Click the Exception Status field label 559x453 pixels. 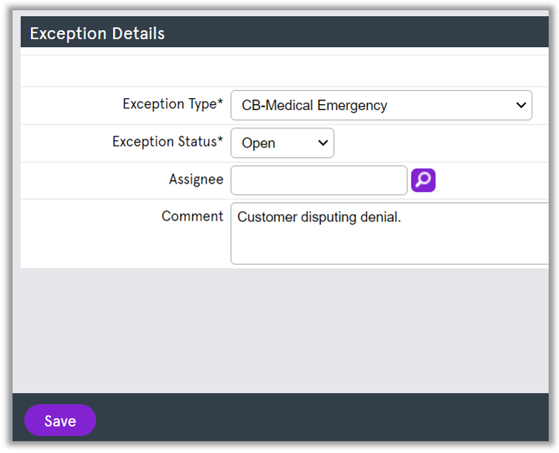tap(168, 142)
